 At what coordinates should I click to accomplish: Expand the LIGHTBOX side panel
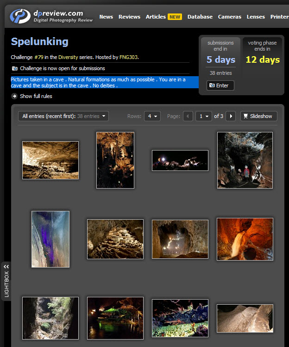[x=6, y=282]
